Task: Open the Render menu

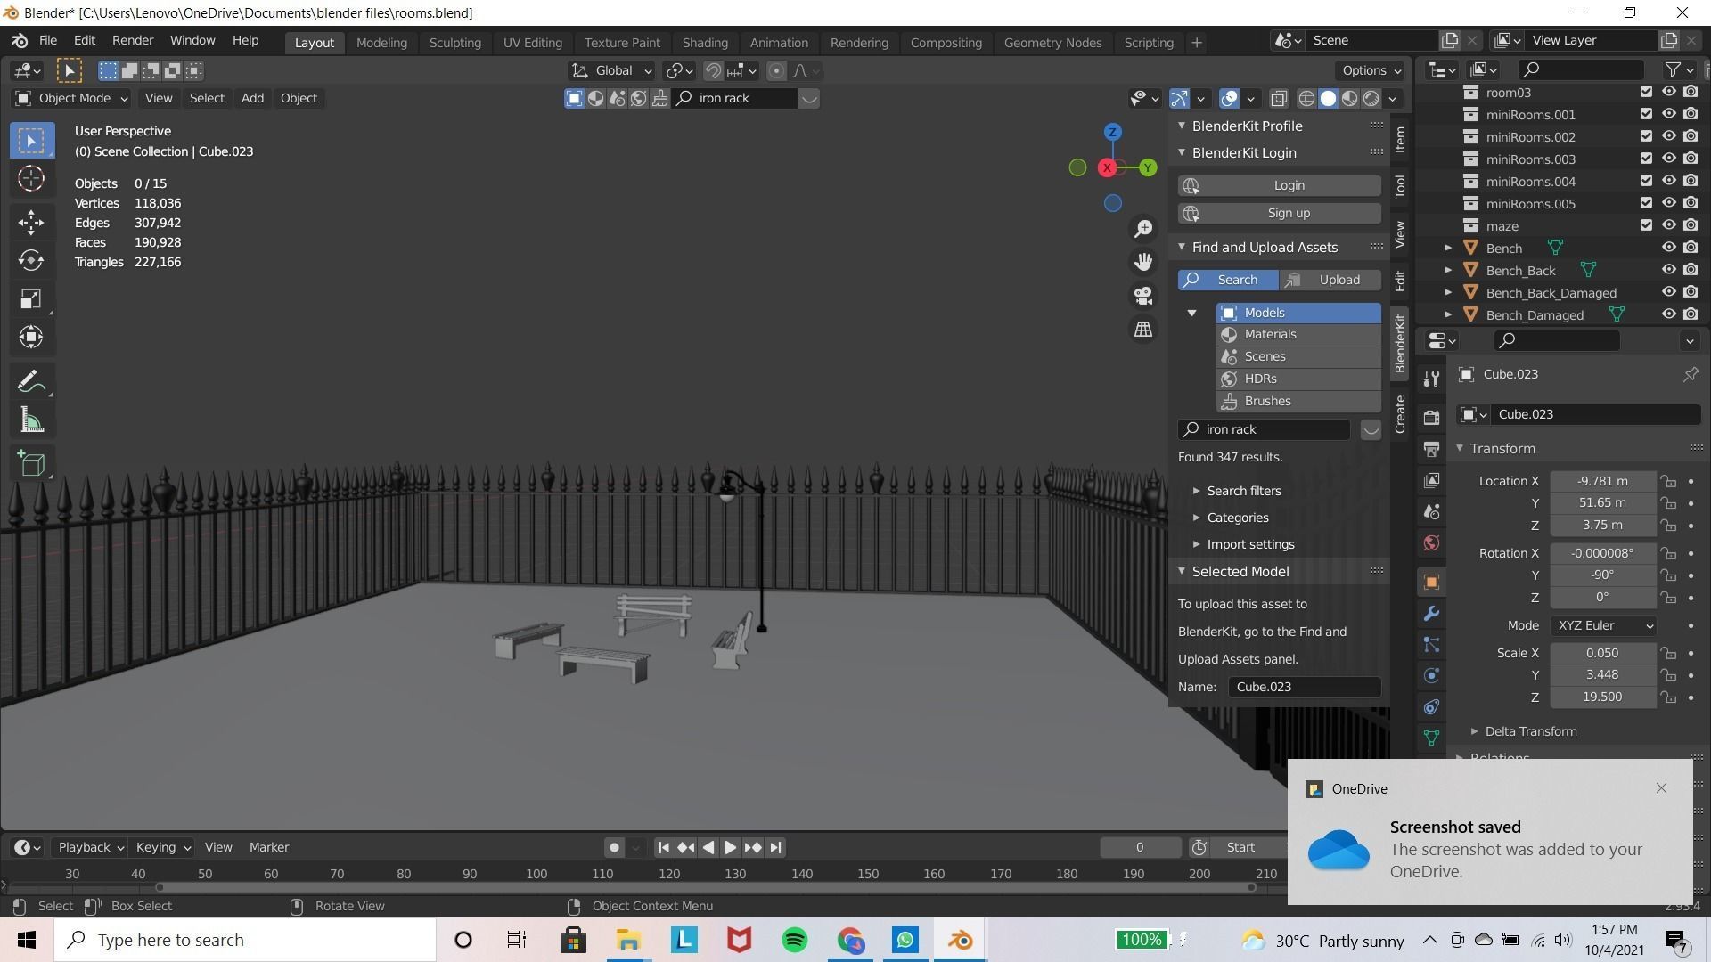Action: [132, 41]
